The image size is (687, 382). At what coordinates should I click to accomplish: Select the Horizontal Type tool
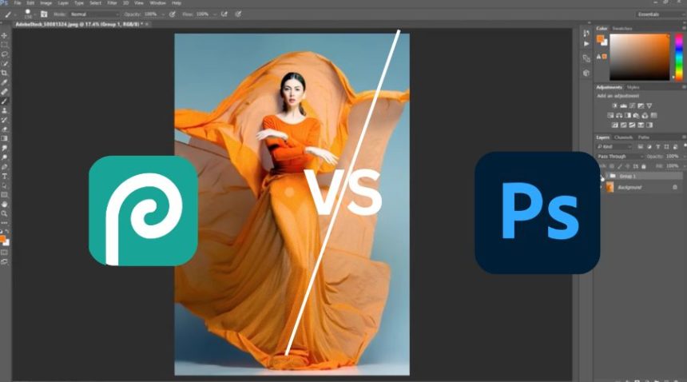[4, 176]
